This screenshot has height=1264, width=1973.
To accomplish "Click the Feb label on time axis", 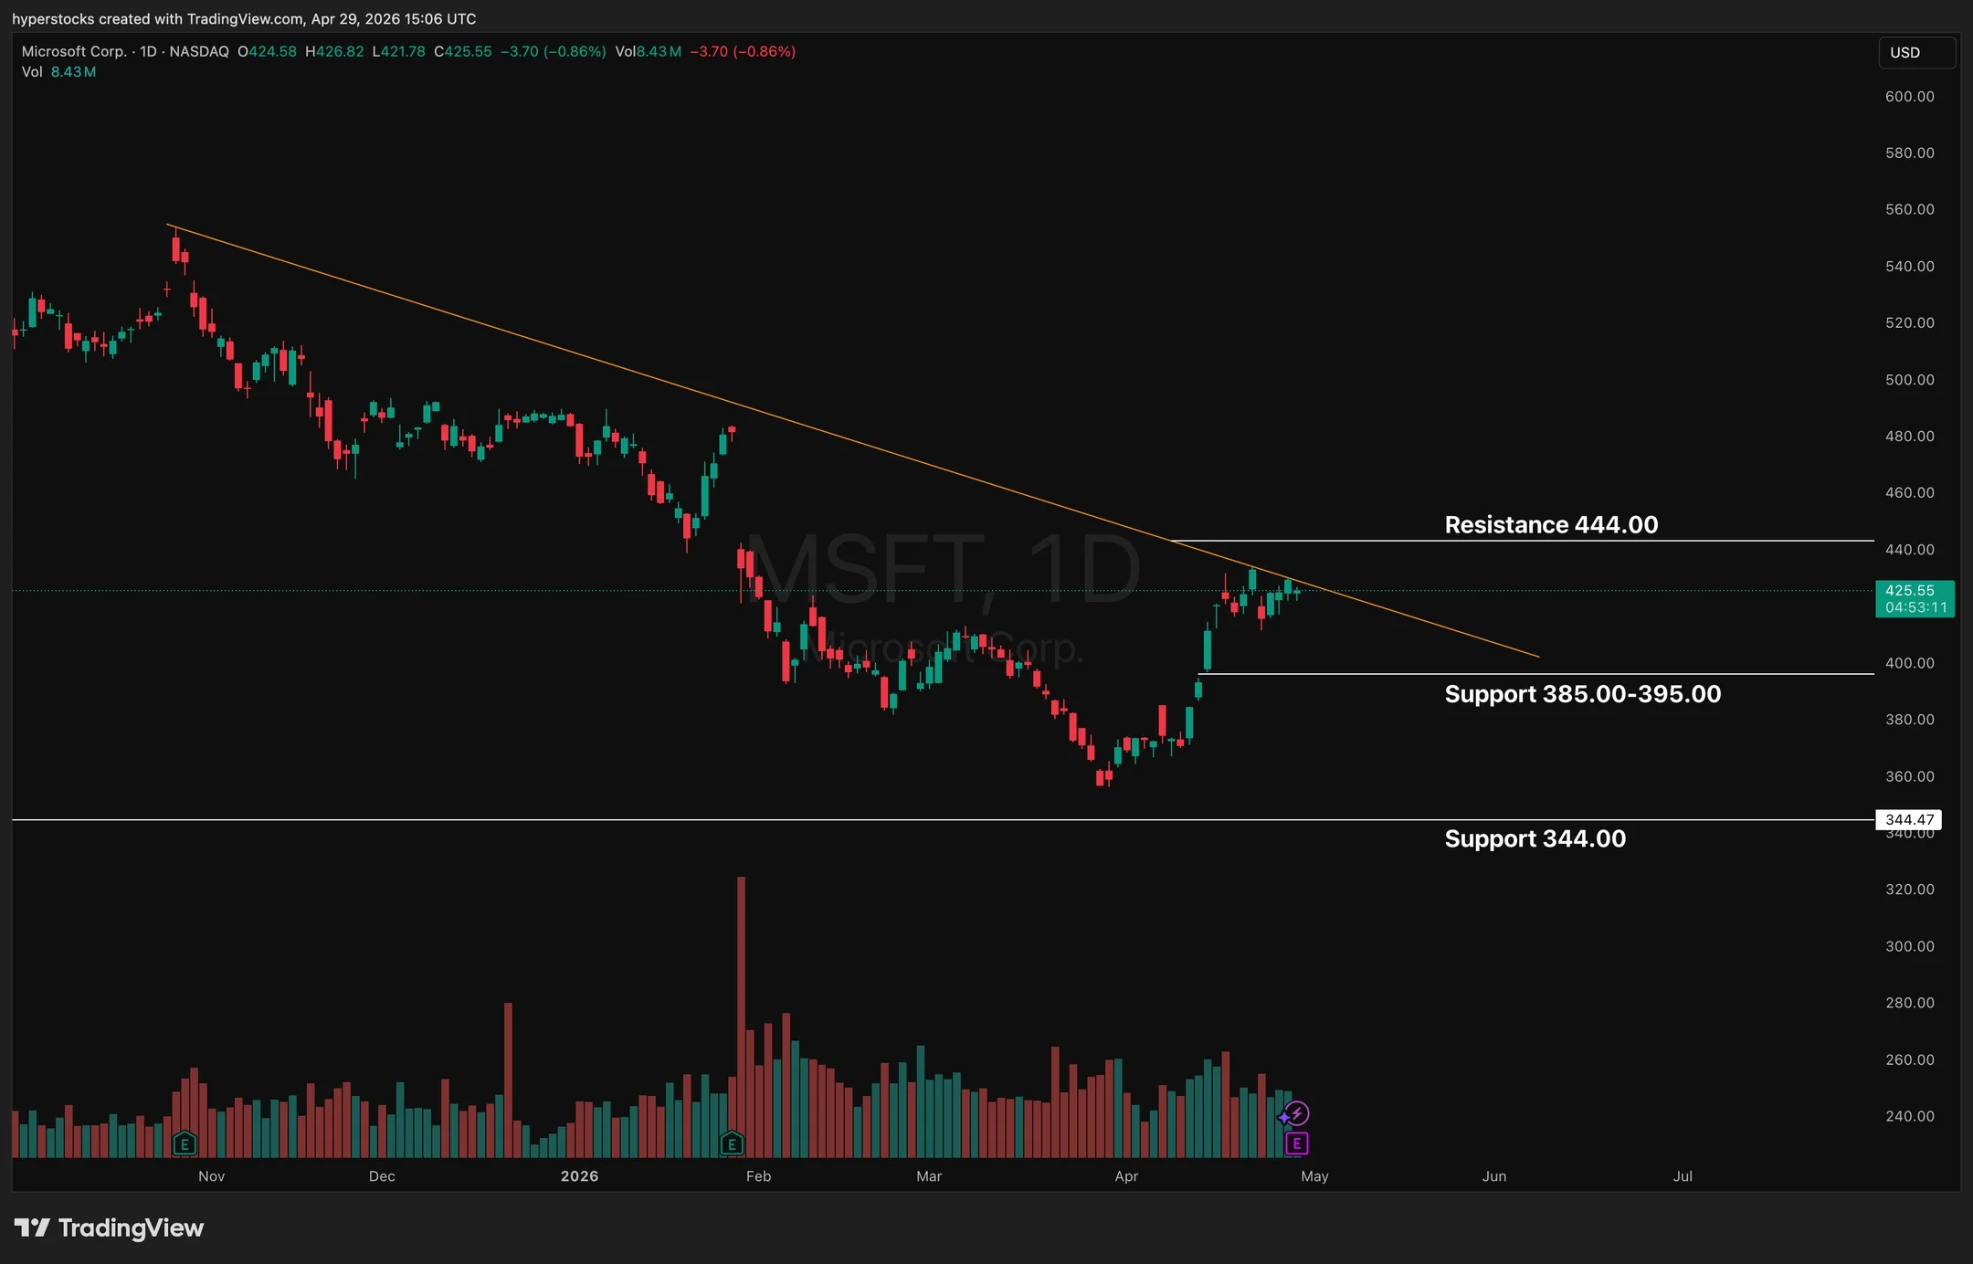I will [758, 1175].
